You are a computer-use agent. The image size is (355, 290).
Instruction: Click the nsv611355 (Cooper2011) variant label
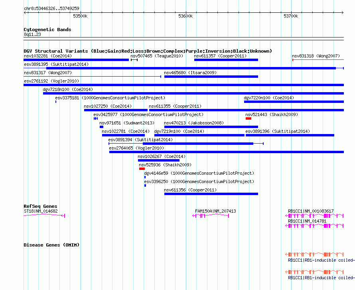click(175, 106)
